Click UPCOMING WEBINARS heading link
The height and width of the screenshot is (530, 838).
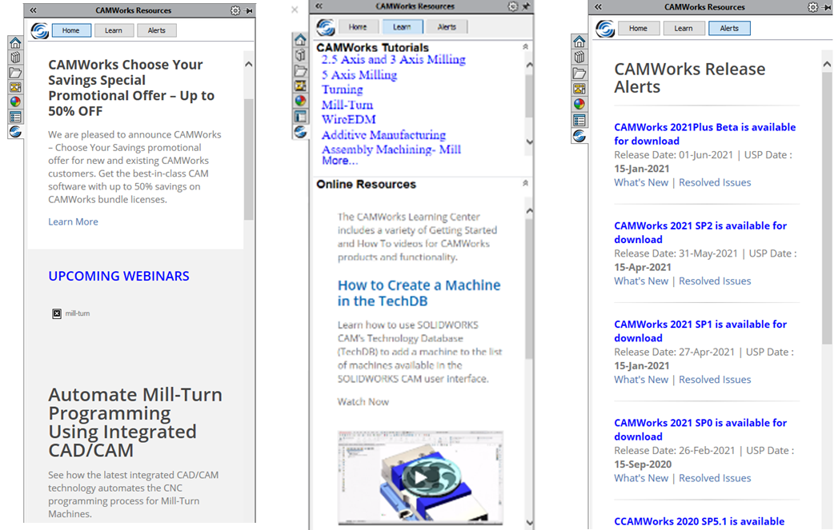tap(118, 276)
